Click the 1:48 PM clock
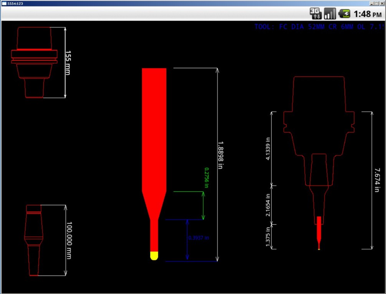 pyautogui.click(x=368, y=14)
